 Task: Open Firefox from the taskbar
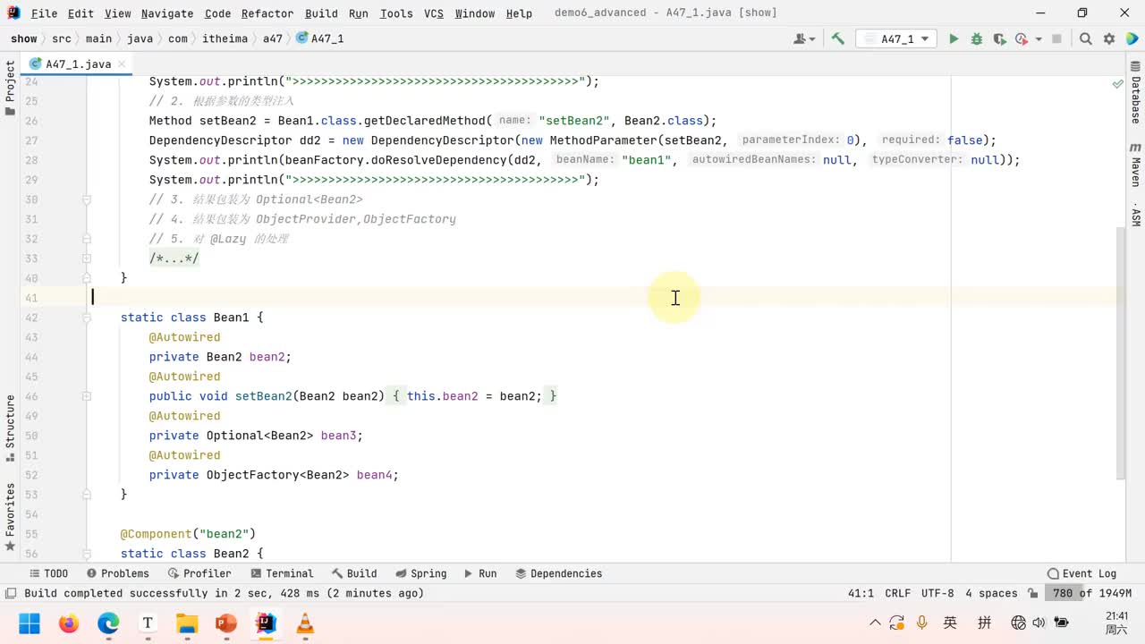[69, 623]
